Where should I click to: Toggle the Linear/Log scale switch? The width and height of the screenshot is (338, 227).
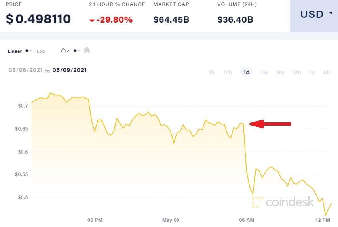pos(29,51)
